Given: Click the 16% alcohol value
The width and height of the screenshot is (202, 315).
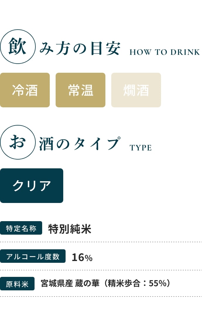Looking at the screenshot, I should tap(82, 257).
